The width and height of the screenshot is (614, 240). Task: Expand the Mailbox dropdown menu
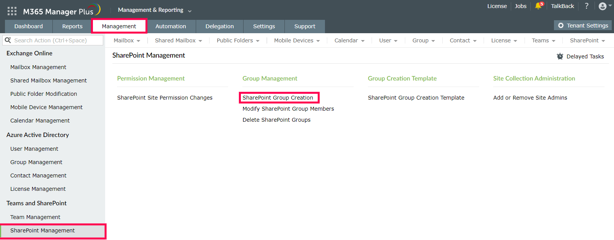click(127, 40)
